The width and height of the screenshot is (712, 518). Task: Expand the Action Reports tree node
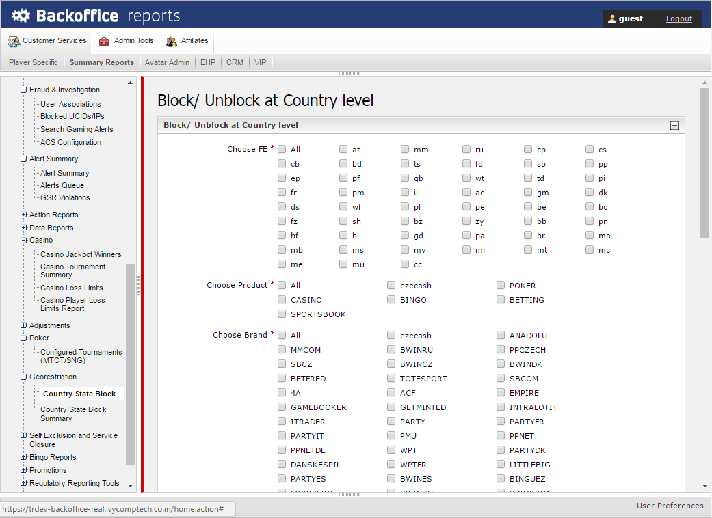(x=24, y=215)
